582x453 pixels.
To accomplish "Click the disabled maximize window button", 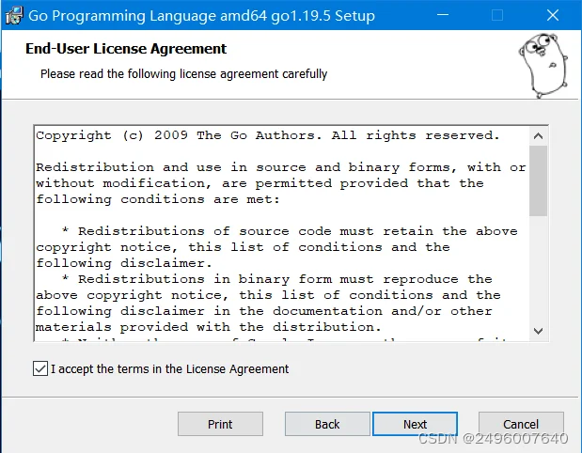I will pyautogui.click(x=497, y=15).
